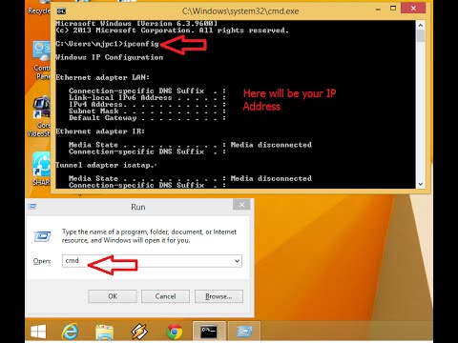Click Cancel in the Run dialog

165,296
